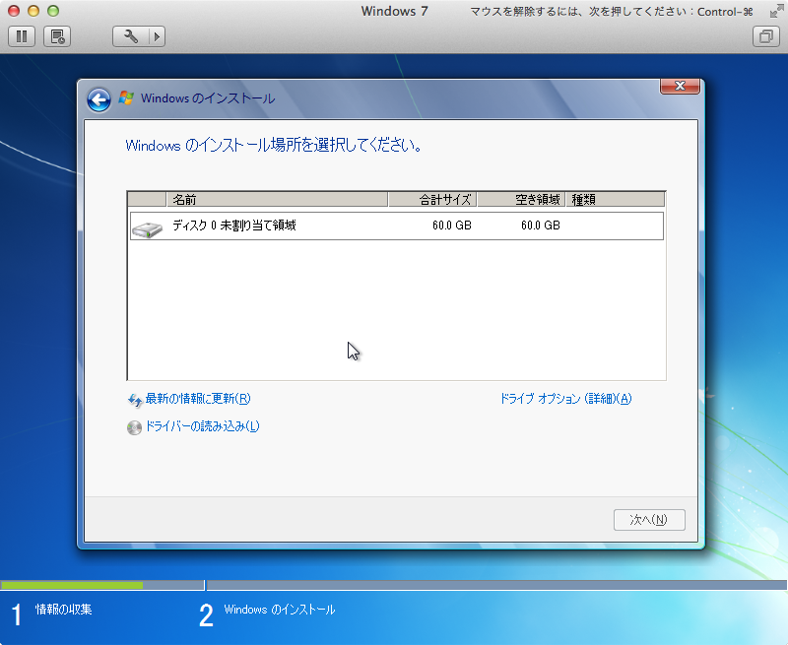Pause the virtual machine
The height and width of the screenshot is (645, 788).
pyautogui.click(x=22, y=36)
